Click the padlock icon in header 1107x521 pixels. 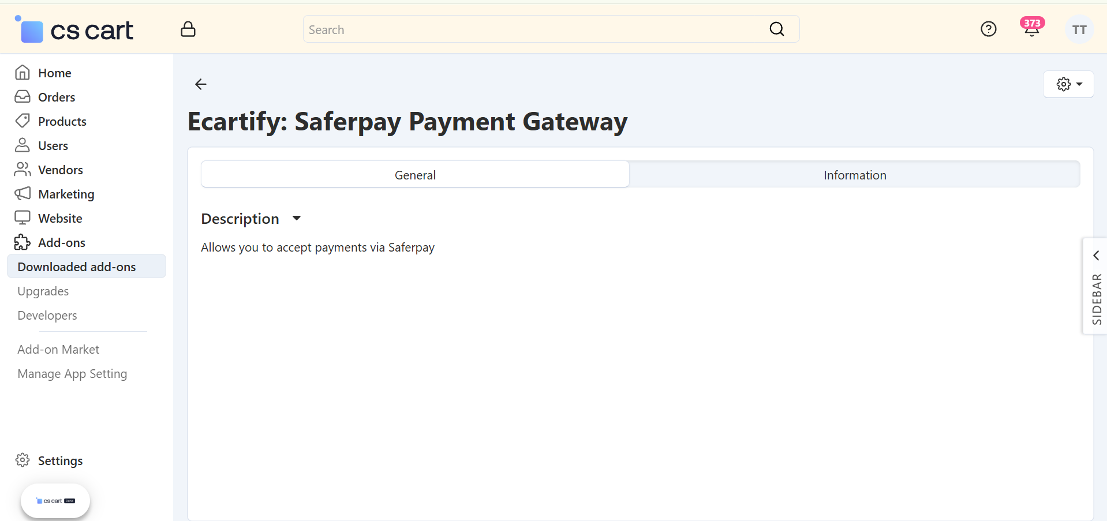pos(188,29)
